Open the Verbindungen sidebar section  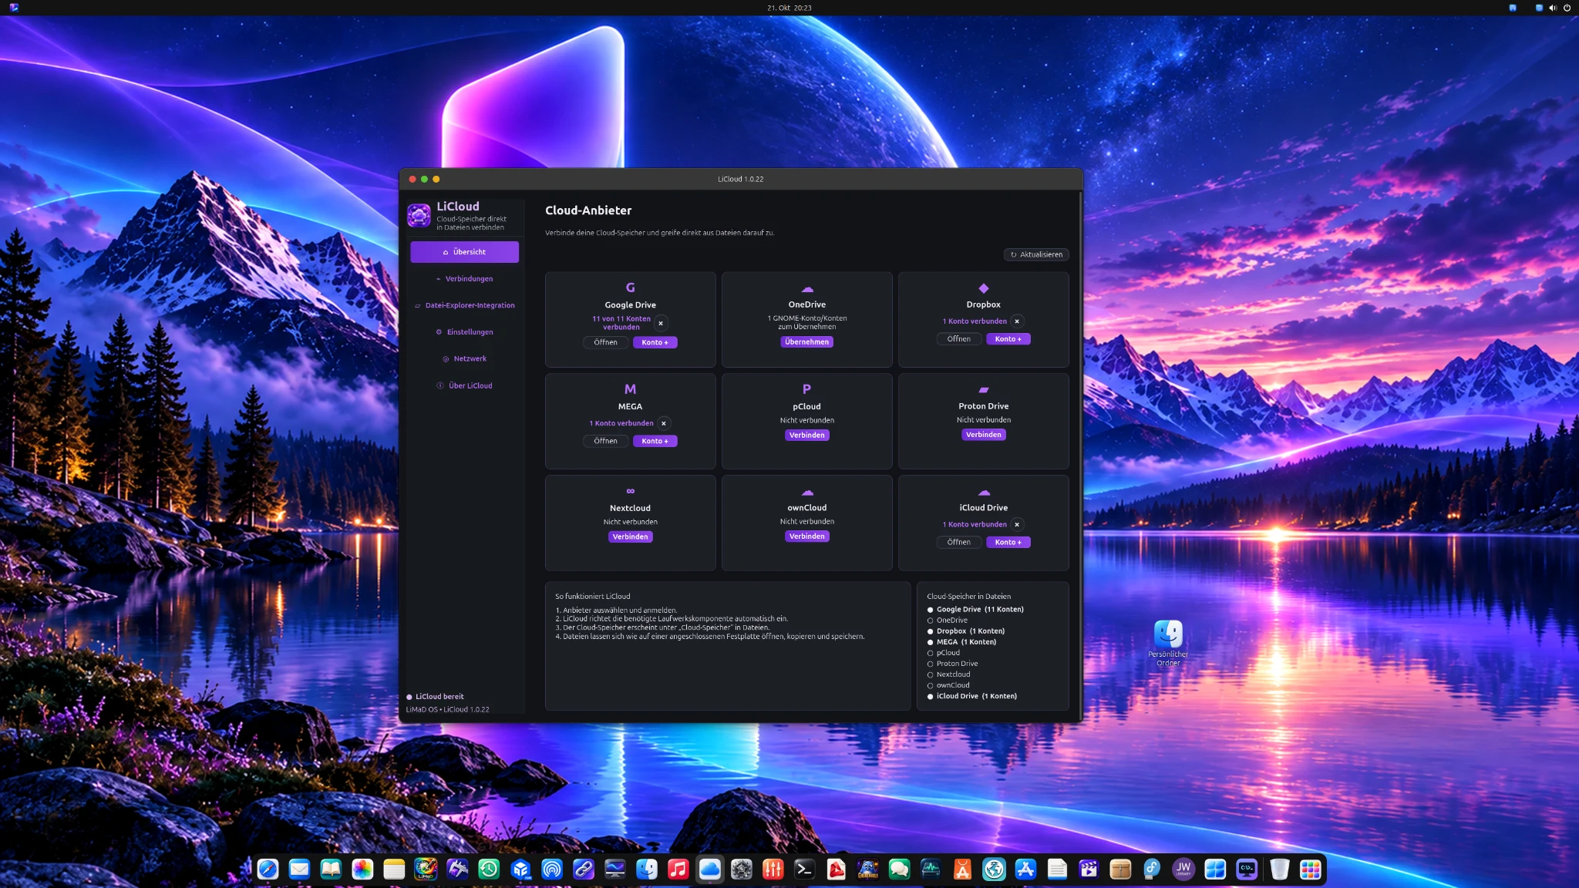pos(464,278)
